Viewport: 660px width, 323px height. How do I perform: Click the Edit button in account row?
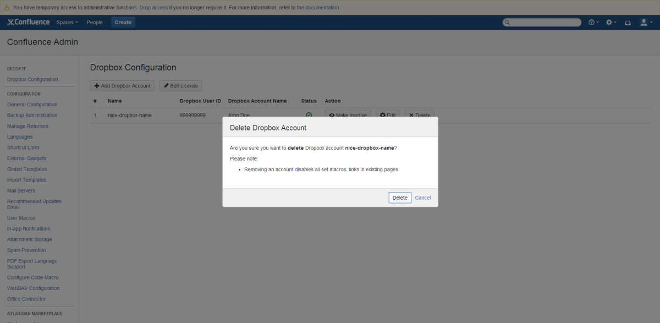point(388,115)
